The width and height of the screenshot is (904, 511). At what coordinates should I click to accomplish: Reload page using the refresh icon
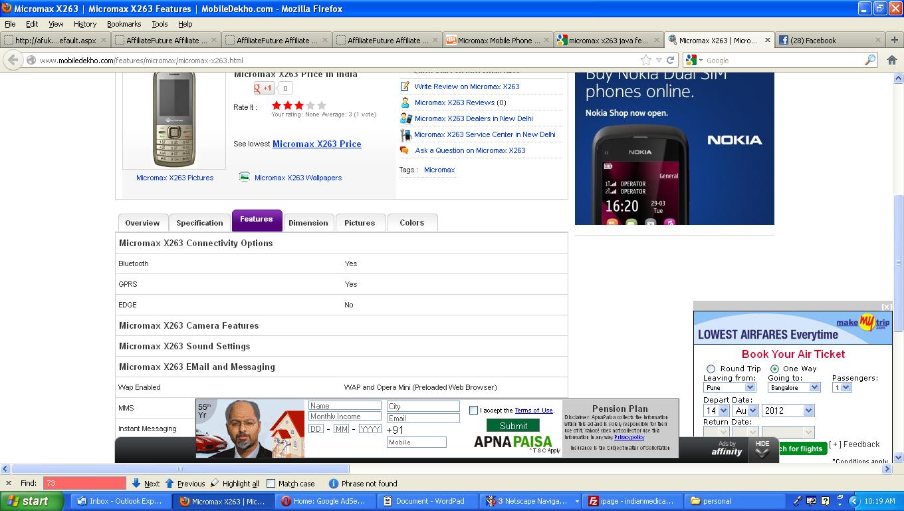tap(671, 60)
